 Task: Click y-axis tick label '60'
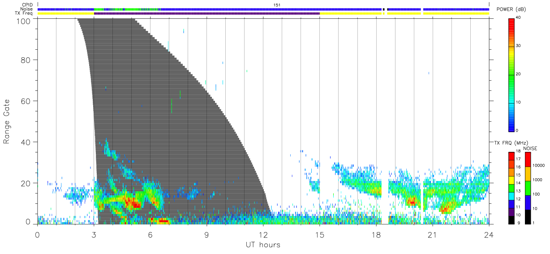[26, 101]
